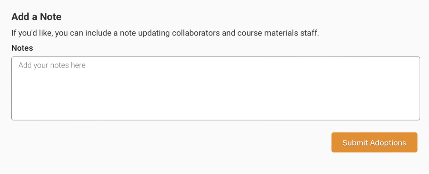Click the text 'If you'd like' in the description

coord(32,33)
